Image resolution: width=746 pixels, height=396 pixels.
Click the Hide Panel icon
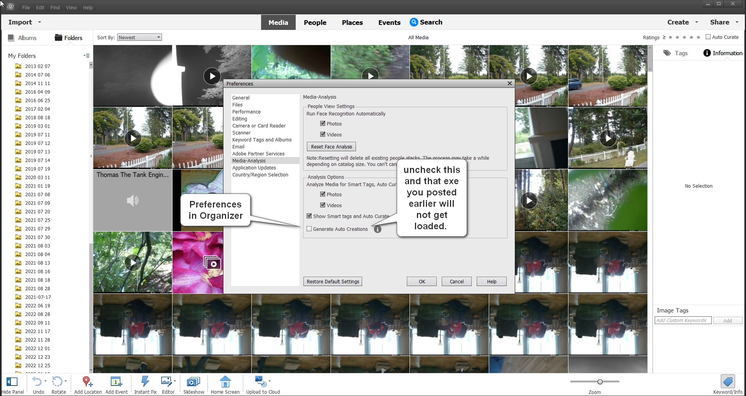click(x=12, y=381)
